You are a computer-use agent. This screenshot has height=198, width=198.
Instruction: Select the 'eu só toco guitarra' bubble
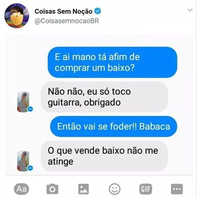pyautogui.click(x=104, y=97)
